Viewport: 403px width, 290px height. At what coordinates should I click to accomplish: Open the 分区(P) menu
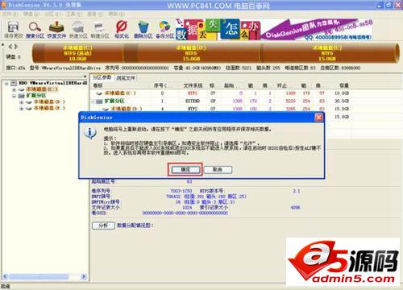click(52, 14)
